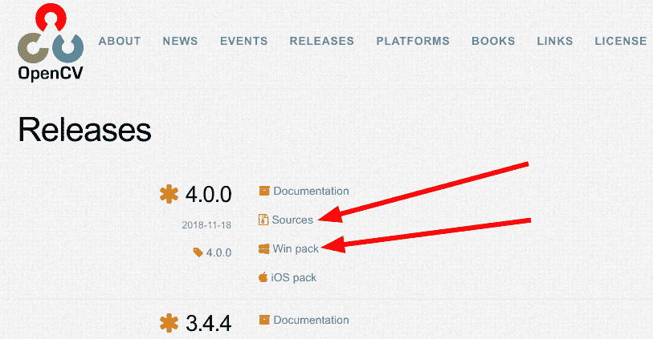Screen dimensions: 653x339
Task: Click the 4.0.0 version heading
Action: 208,195
